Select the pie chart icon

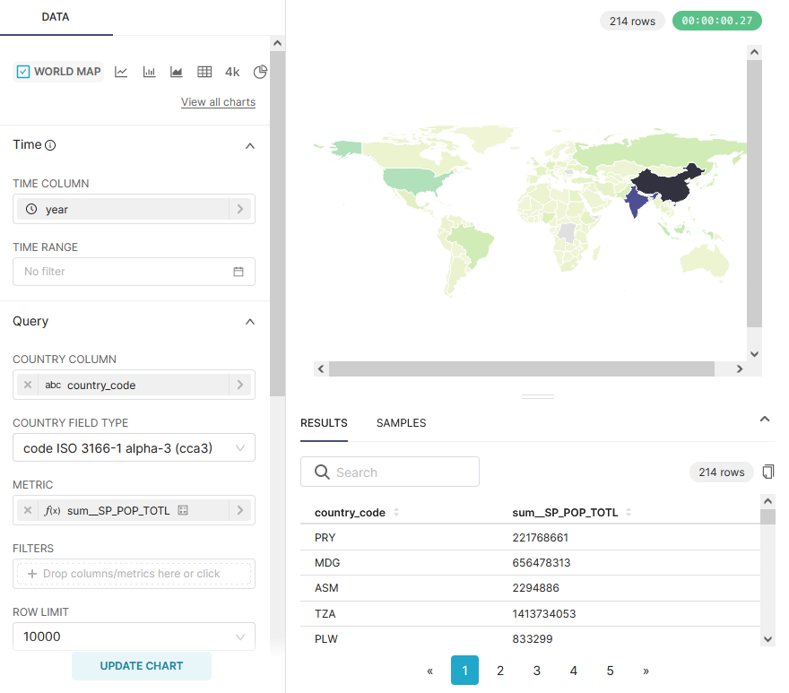coord(260,72)
